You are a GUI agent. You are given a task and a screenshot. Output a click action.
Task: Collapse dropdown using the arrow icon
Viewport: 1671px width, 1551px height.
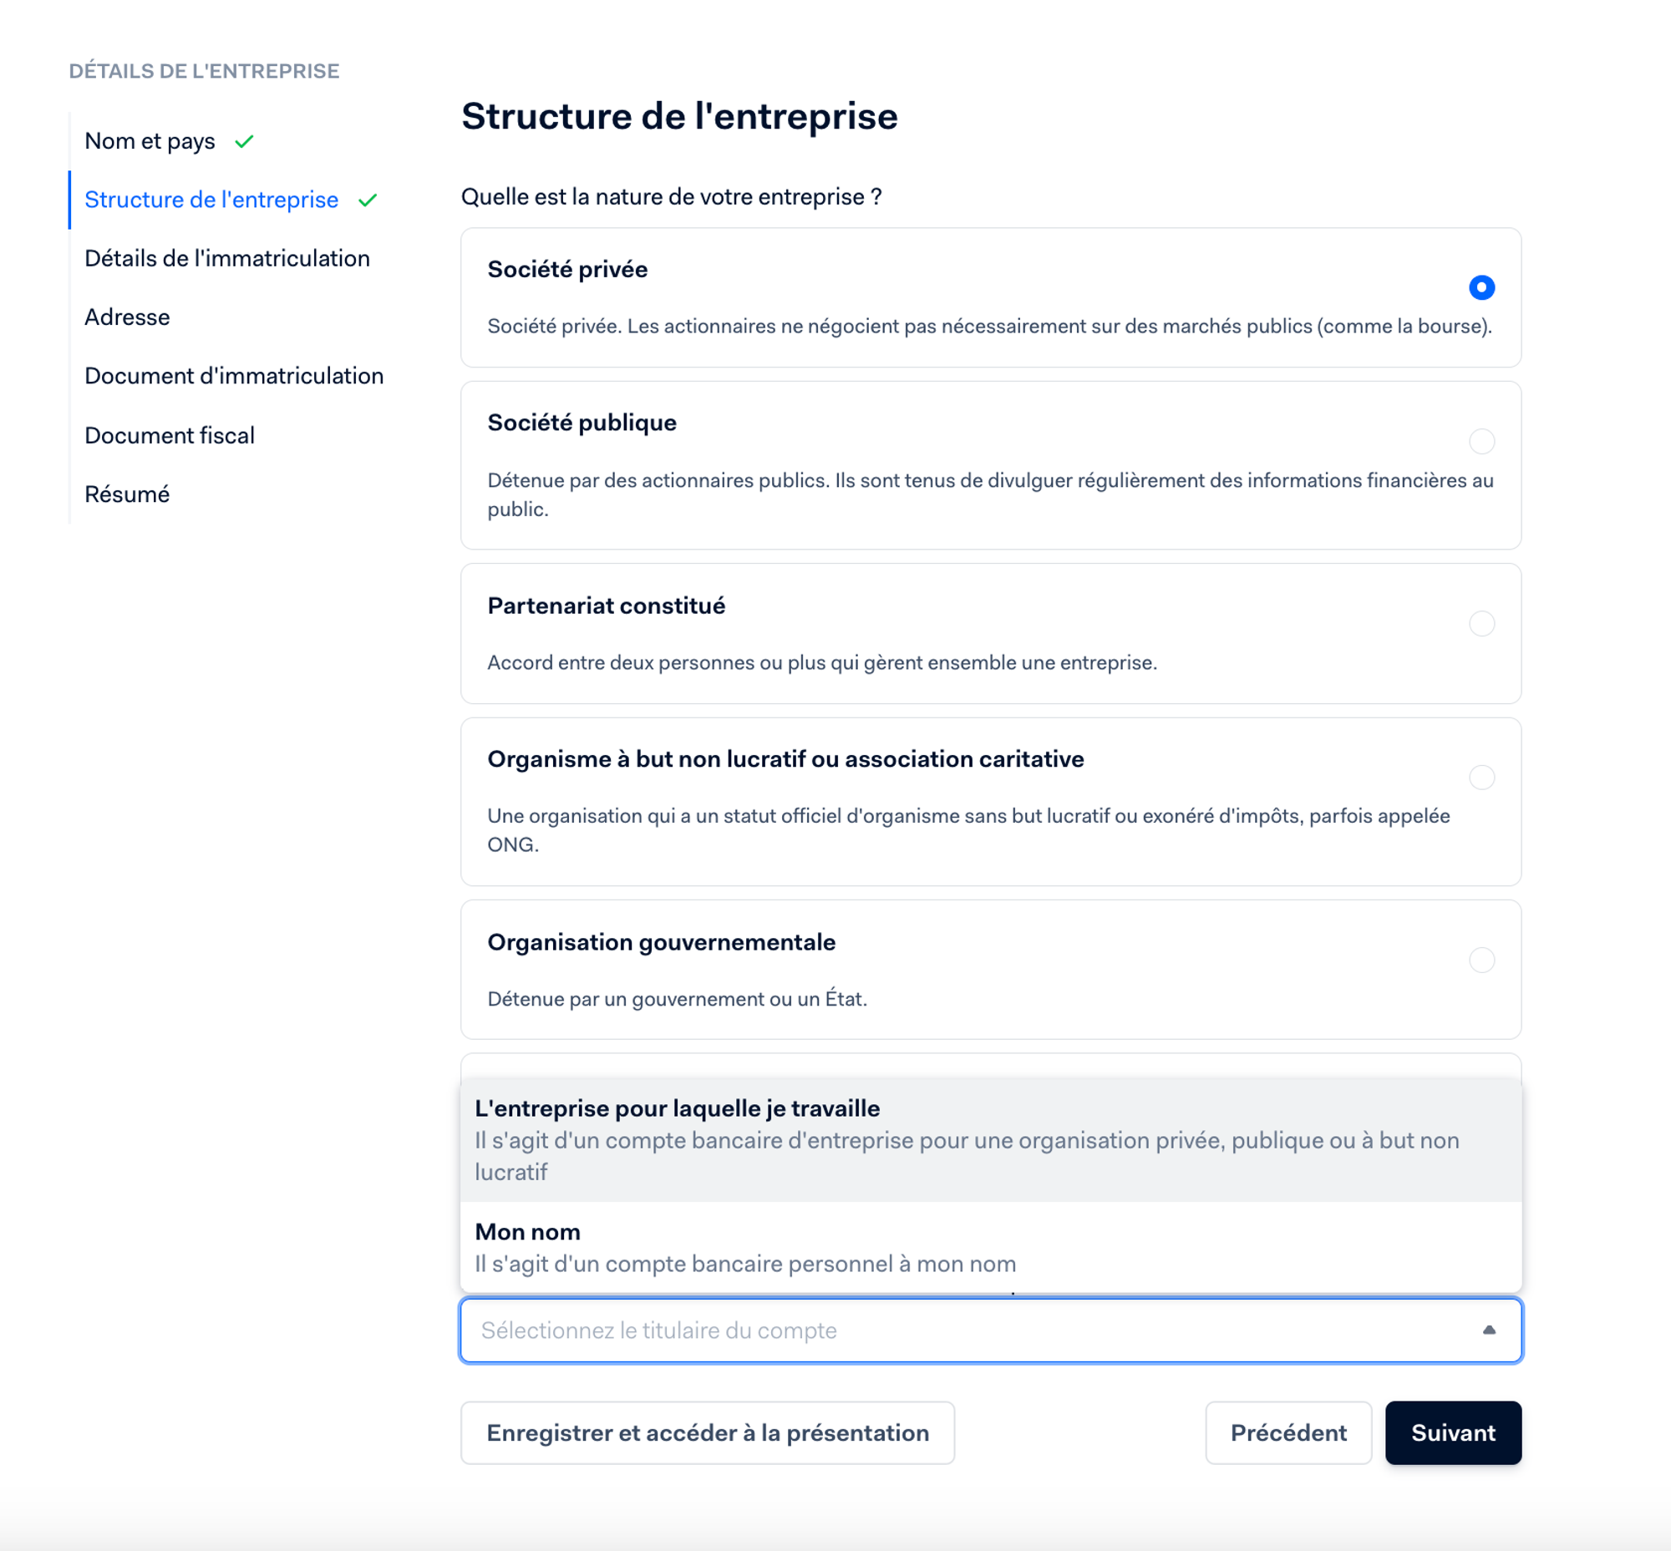click(x=1488, y=1331)
